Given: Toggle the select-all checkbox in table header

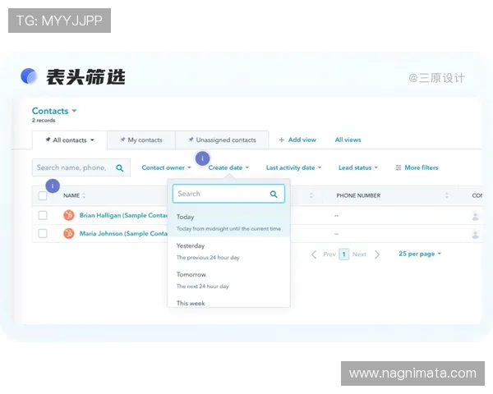Looking at the screenshot, I should [x=43, y=195].
